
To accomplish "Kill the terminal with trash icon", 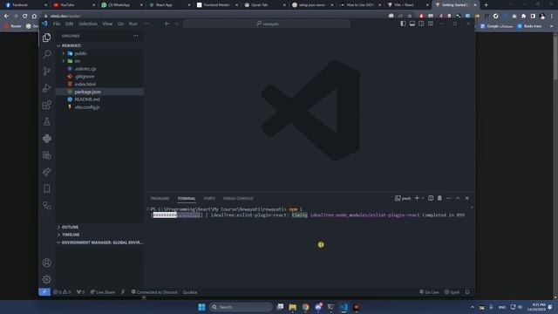I will click(x=439, y=198).
